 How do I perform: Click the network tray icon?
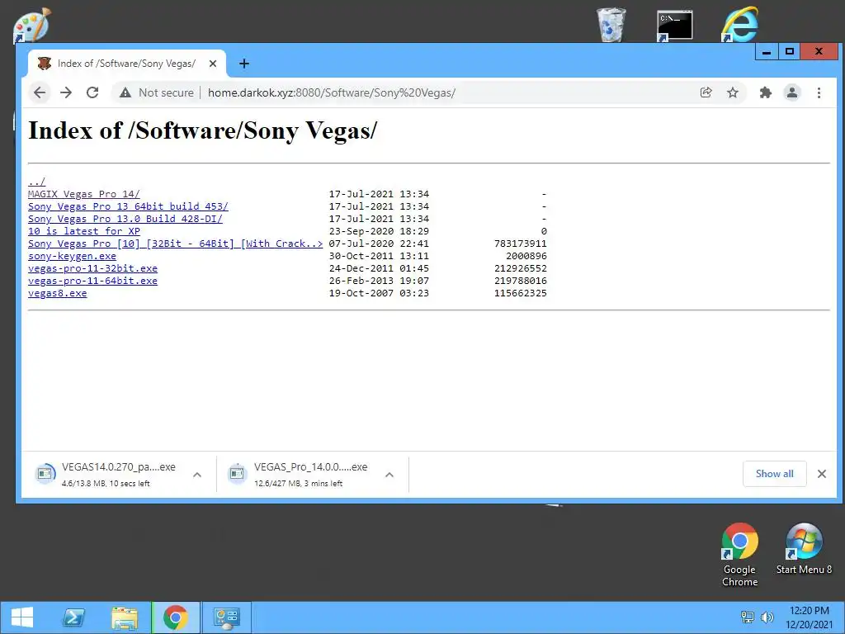coord(748,617)
